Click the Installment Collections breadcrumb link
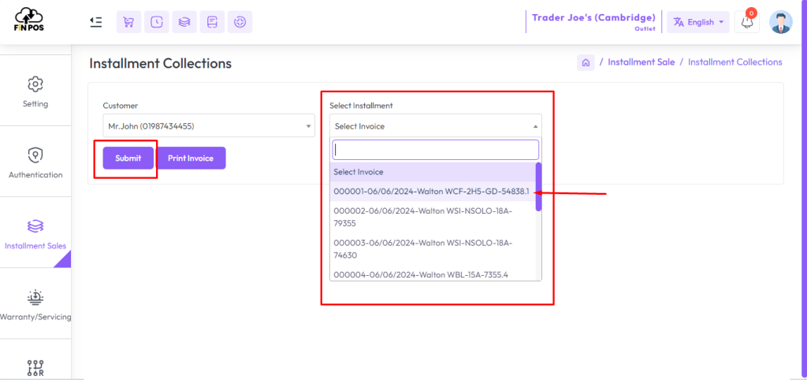 click(735, 62)
